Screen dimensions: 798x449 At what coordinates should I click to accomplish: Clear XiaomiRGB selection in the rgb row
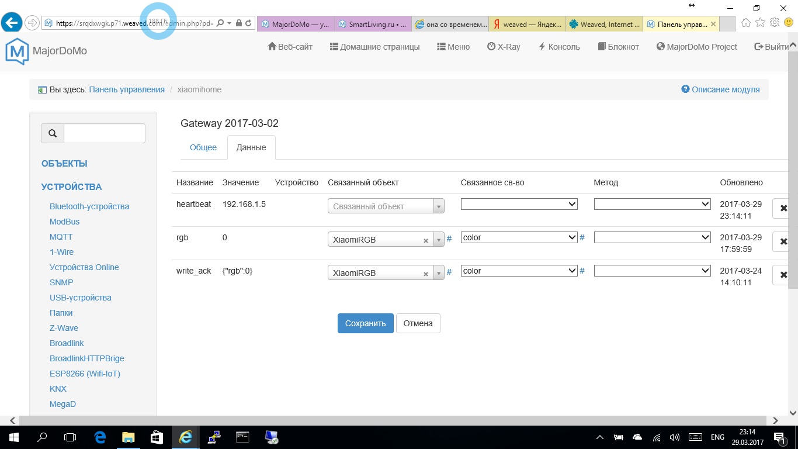pos(426,240)
